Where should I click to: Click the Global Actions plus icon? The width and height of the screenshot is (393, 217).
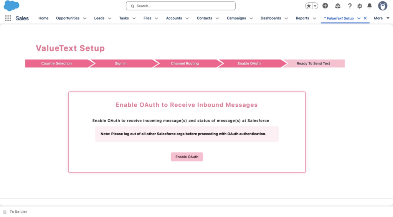tap(325, 6)
